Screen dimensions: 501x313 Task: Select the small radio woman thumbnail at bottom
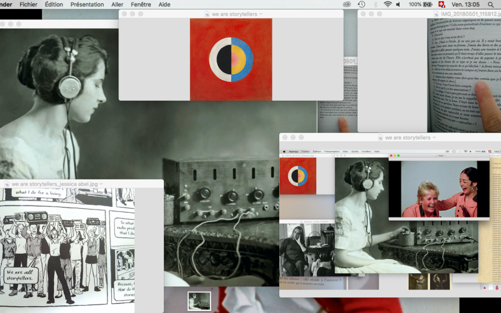click(x=199, y=301)
